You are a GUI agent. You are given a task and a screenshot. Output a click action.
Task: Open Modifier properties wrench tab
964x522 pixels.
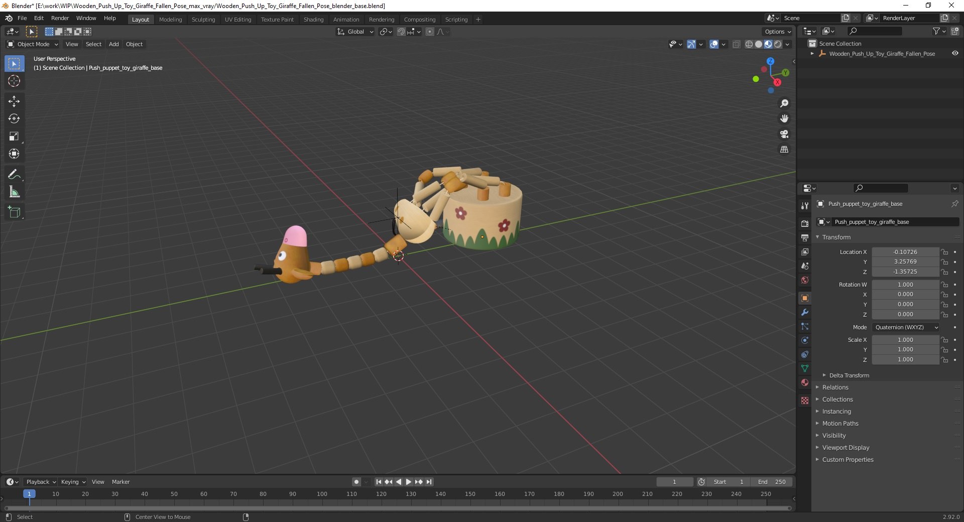805,312
